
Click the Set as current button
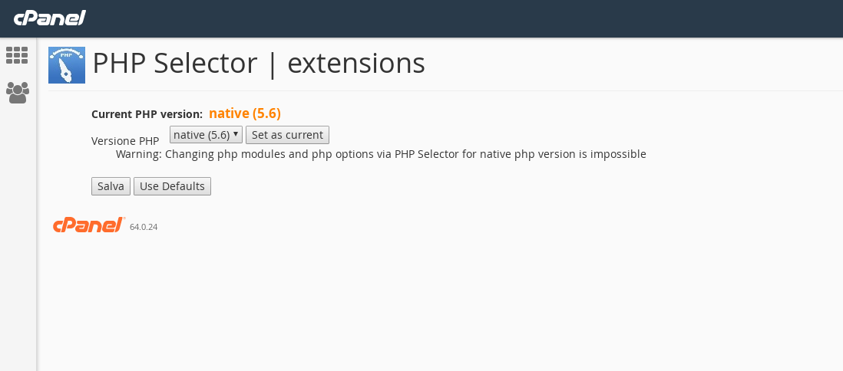click(288, 135)
